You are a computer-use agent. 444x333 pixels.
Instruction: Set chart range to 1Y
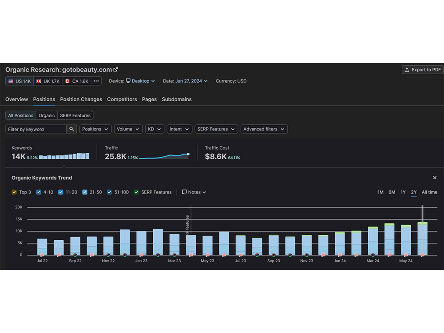coord(403,192)
